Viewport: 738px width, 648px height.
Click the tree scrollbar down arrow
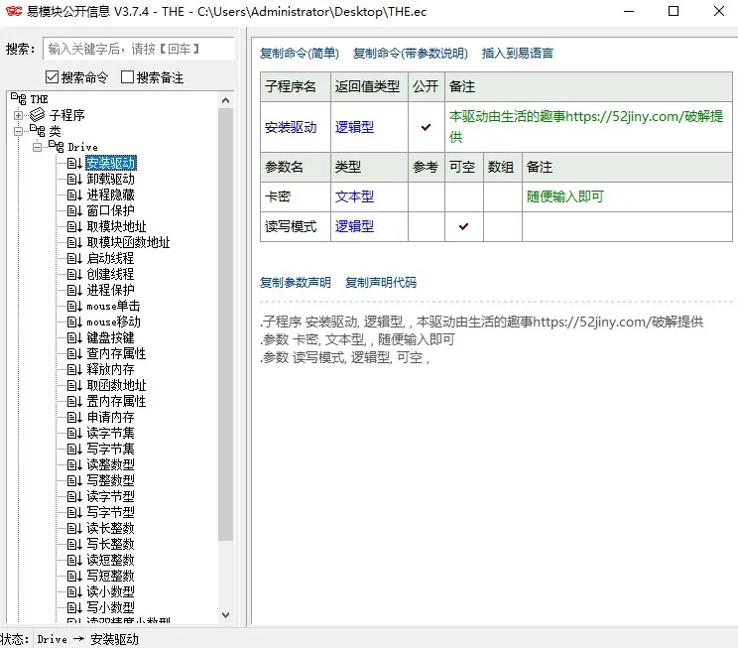coord(225,615)
